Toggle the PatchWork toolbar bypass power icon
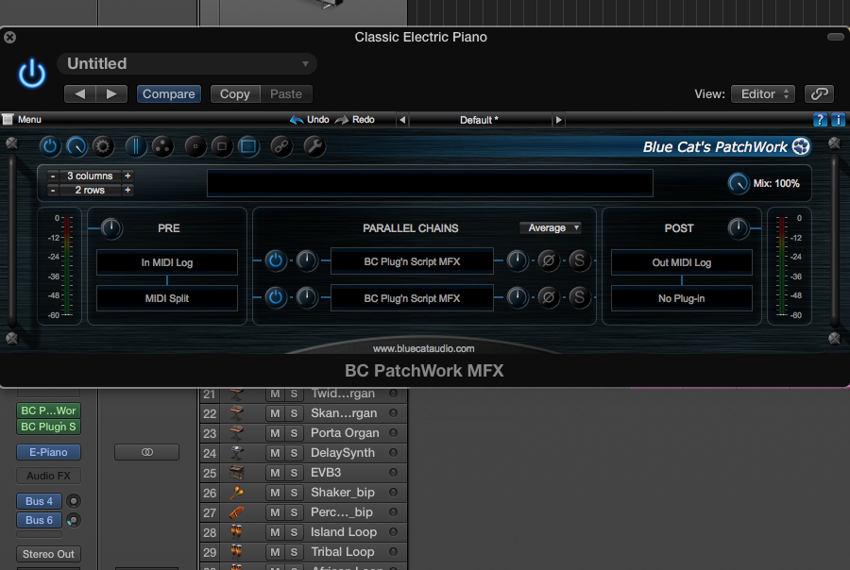850x570 pixels. [x=50, y=146]
